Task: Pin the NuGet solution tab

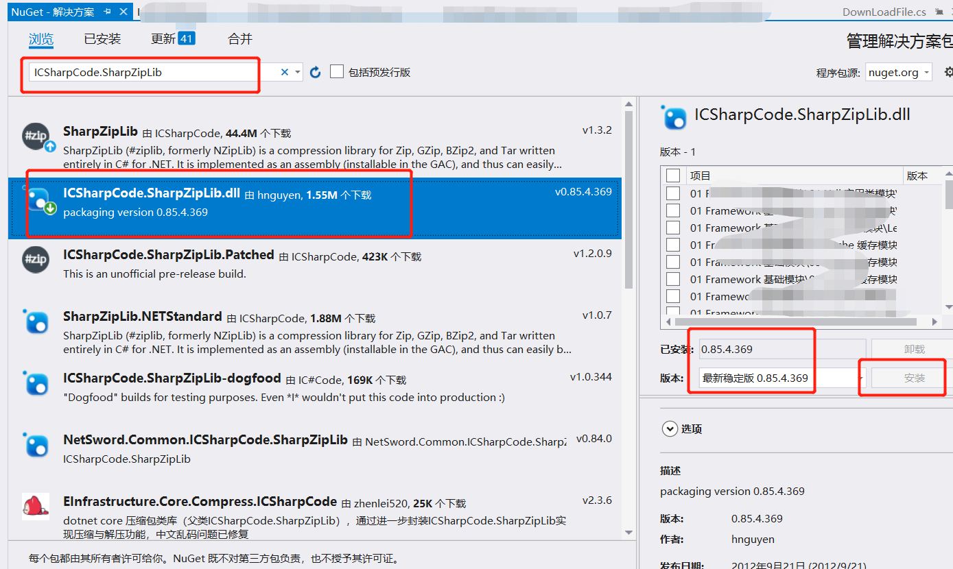Action: click(107, 12)
